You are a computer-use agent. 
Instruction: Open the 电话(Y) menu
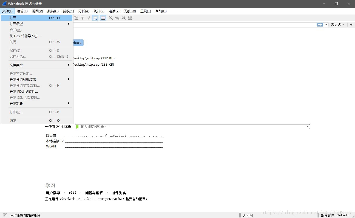pyautogui.click(x=114, y=11)
